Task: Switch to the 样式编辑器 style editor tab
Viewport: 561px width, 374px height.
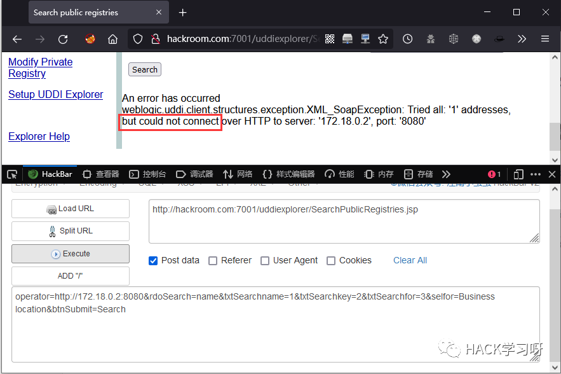Action: click(288, 174)
